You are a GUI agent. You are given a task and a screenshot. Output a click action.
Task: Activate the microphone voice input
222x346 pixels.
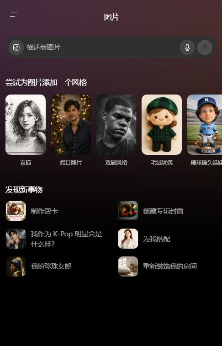(187, 48)
